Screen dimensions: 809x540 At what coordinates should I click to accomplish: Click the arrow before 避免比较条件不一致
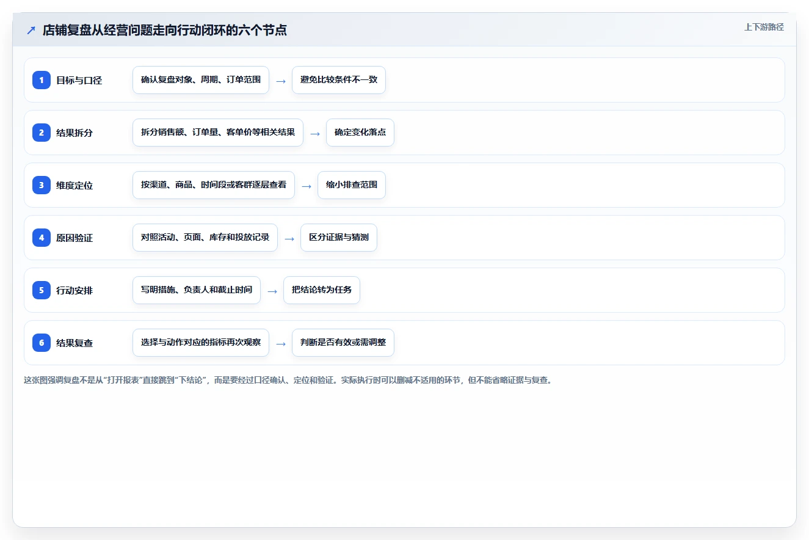(x=281, y=81)
